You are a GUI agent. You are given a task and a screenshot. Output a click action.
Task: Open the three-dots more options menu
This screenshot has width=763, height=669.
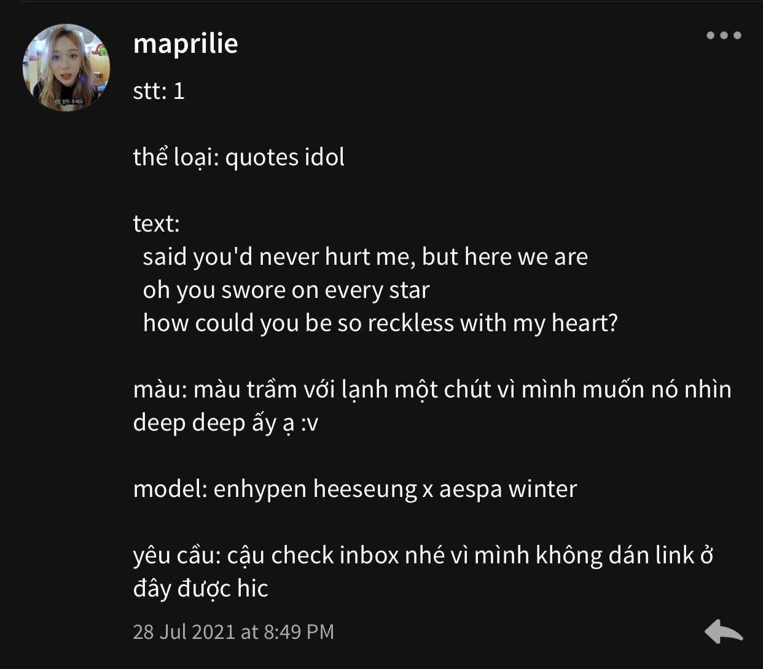coord(724,36)
